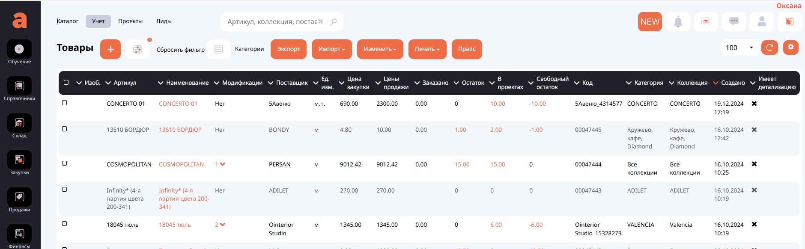Check the CONCERTO 01 row checkbox
Viewport: 805px width, 249px height.
[65, 103]
